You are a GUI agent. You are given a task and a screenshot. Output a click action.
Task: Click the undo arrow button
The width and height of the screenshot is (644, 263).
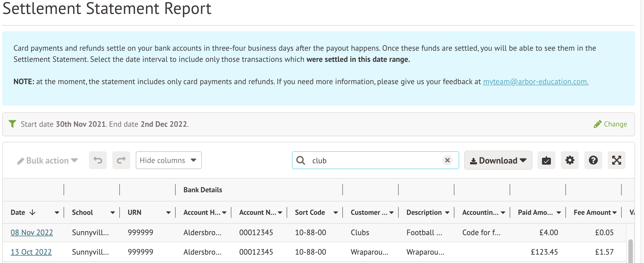98,160
